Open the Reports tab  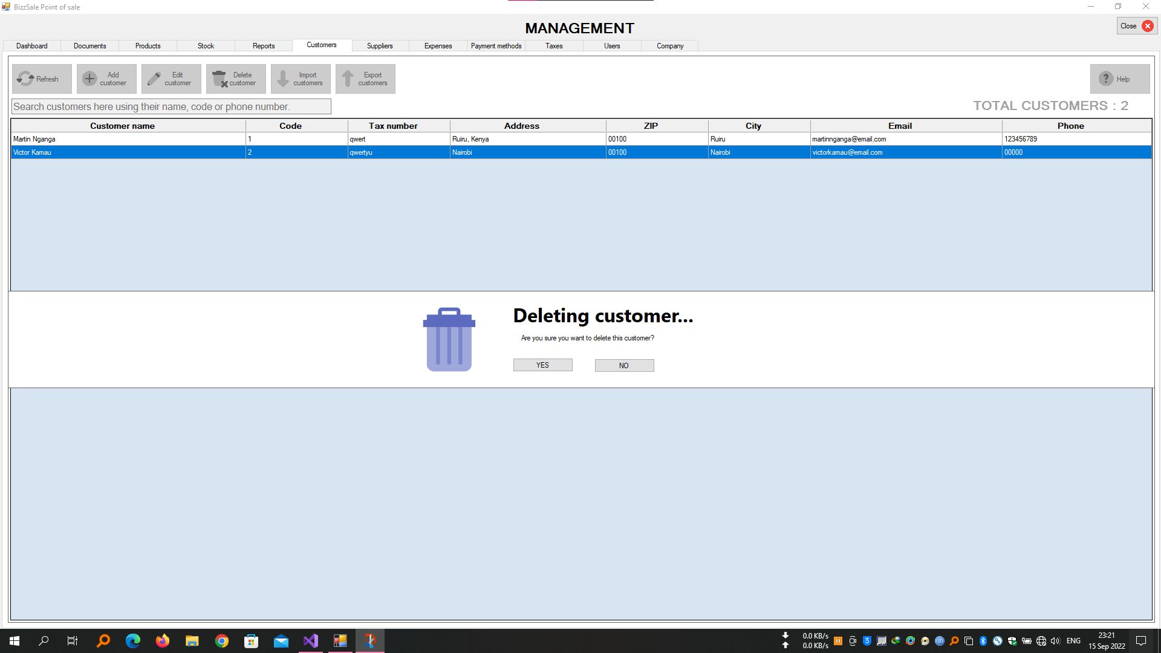[x=264, y=46]
